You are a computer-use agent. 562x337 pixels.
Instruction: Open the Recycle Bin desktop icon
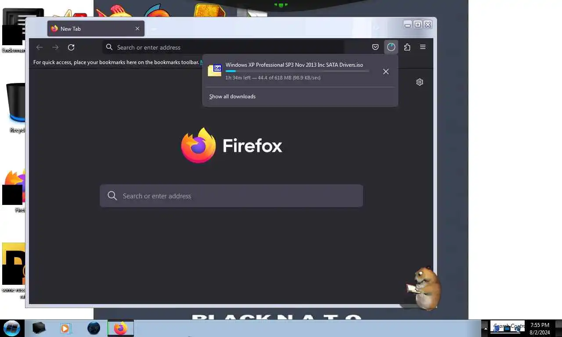(x=15, y=108)
